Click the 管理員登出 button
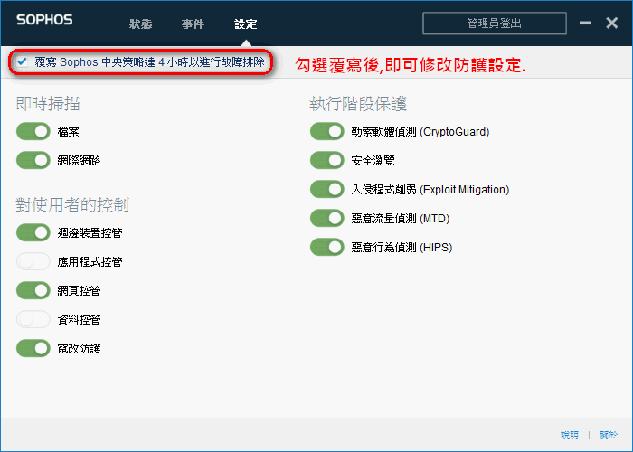The image size is (633, 452). (x=495, y=24)
